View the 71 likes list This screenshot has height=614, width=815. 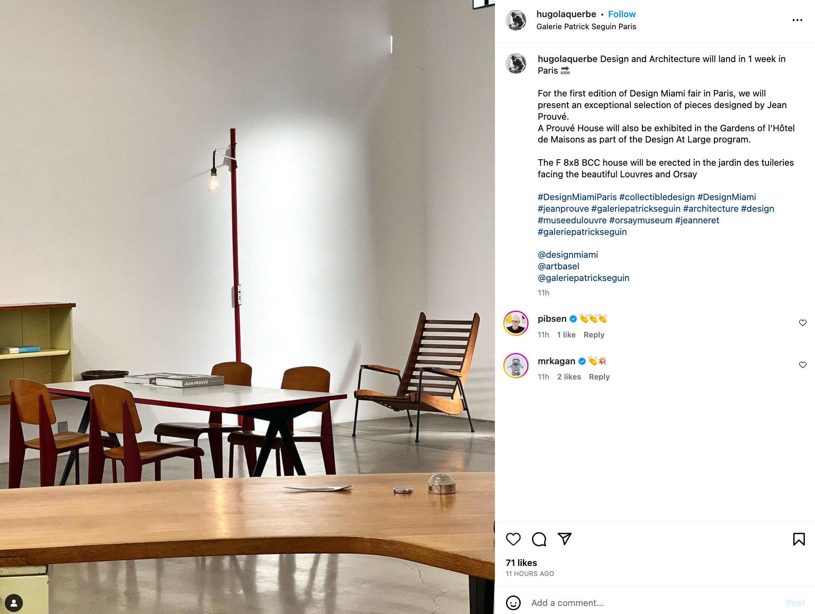521,563
